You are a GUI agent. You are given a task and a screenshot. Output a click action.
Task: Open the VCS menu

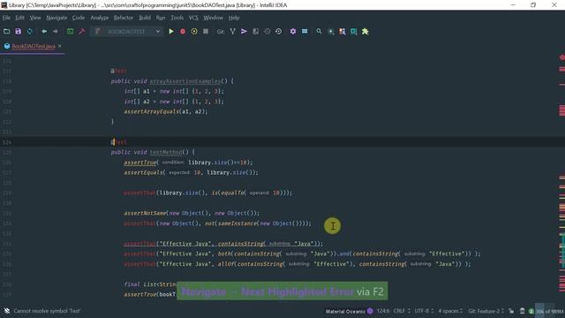(x=193, y=18)
